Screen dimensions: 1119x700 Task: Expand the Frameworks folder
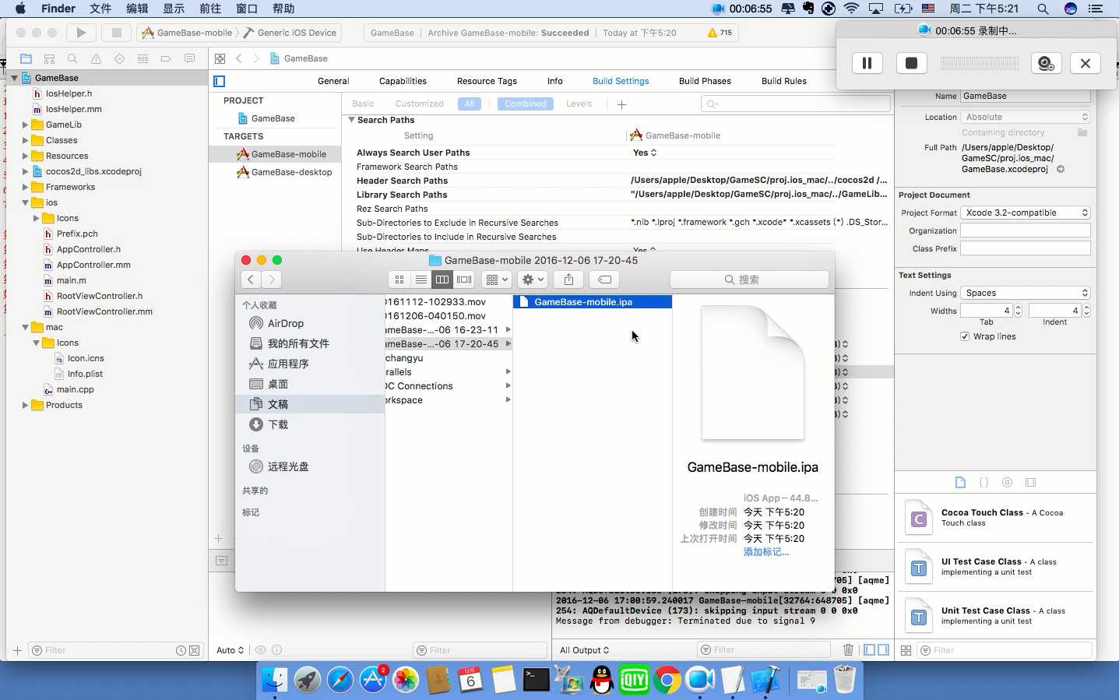[25, 187]
